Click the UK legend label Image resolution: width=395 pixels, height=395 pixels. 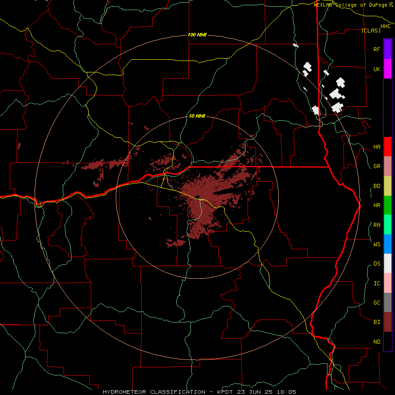(x=377, y=69)
